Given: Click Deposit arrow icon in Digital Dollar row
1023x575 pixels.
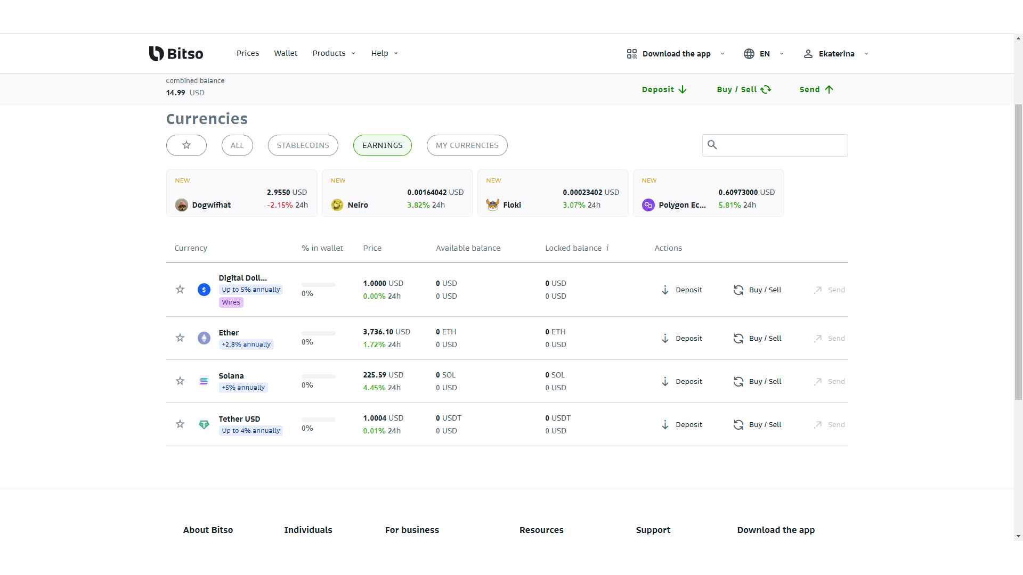Looking at the screenshot, I should (x=665, y=290).
